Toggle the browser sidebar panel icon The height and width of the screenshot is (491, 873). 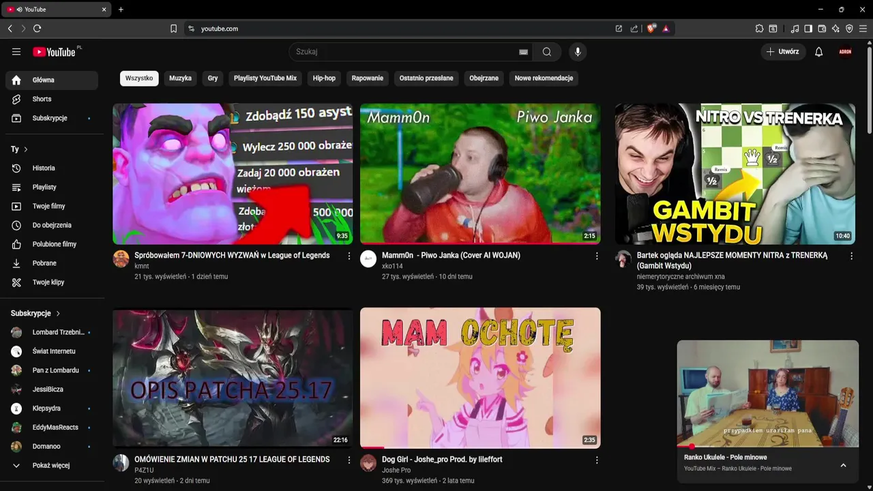808,29
